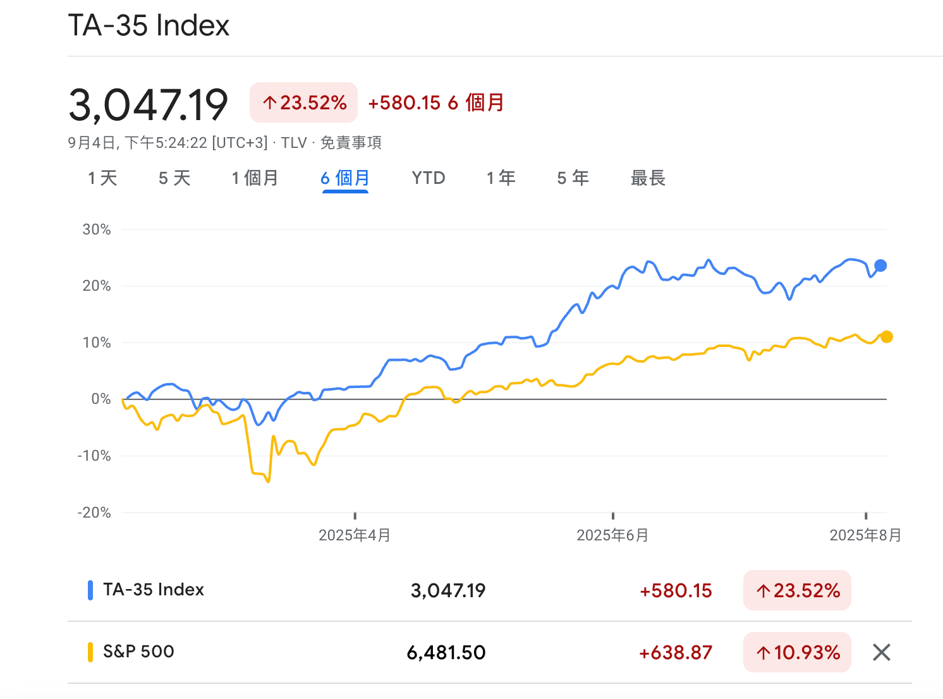Switch to the 1天 time range tab

click(103, 178)
